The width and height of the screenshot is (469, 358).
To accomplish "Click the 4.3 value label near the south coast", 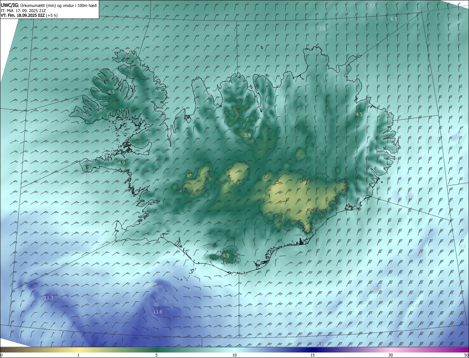I will [225, 256].
